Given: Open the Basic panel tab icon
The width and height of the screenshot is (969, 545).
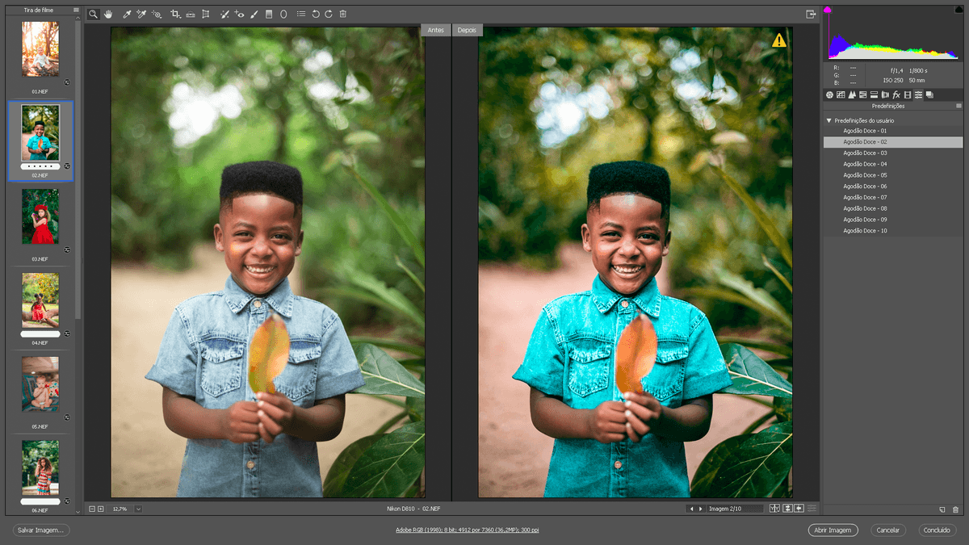Looking at the screenshot, I should click(829, 95).
